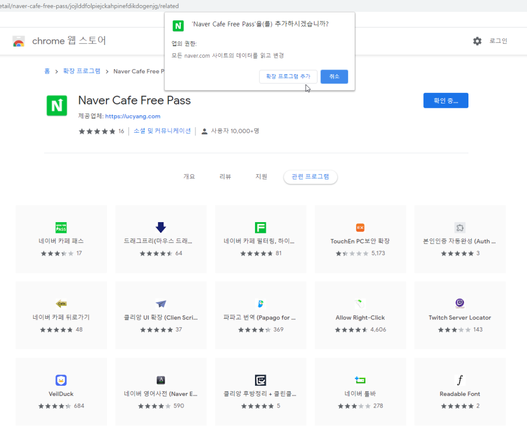Click the Twitch Server Locator purple icon
527x429 pixels.
pos(460,304)
